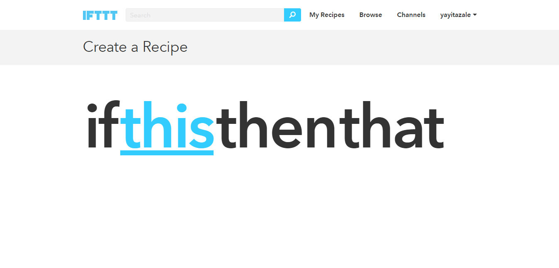The image size is (559, 268).
Task: Go to the Browse section
Action: point(371,15)
